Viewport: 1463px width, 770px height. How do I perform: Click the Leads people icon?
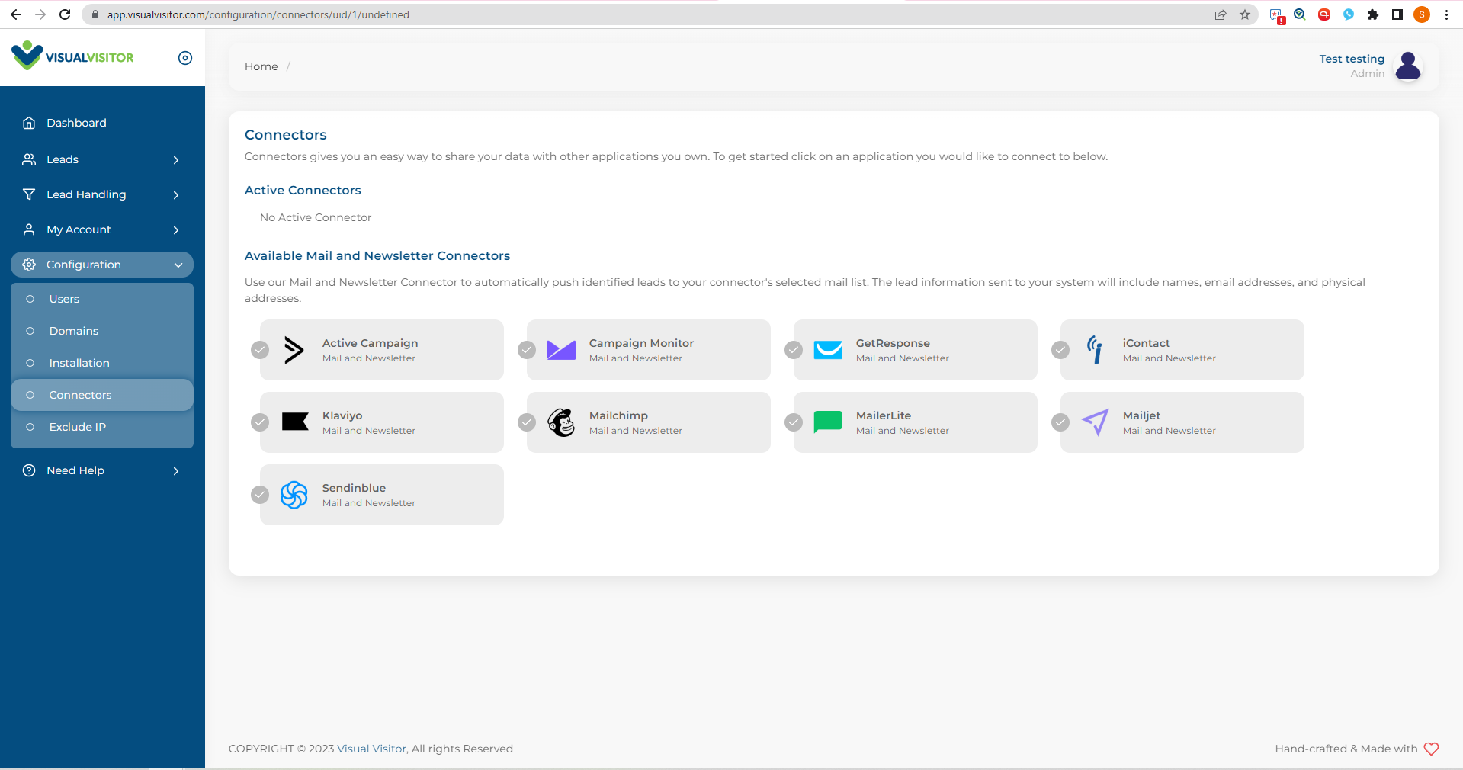click(x=29, y=159)
